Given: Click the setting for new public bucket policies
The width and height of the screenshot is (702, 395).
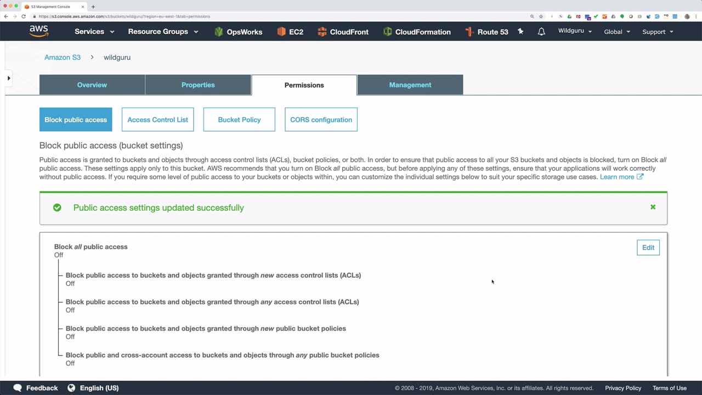Looking at the screenshot, I should tap(206, 329).
